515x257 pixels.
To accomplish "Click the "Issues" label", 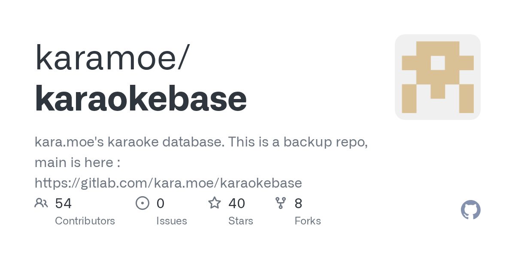I will tap(172, 221).
